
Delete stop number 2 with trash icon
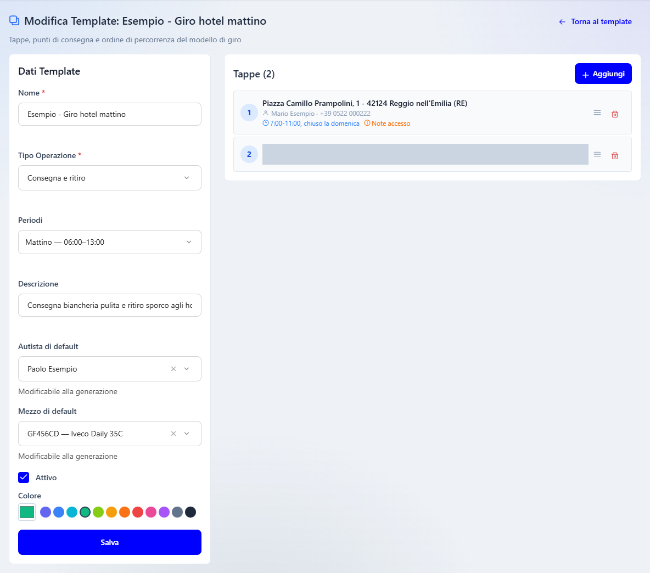point(615,156)
